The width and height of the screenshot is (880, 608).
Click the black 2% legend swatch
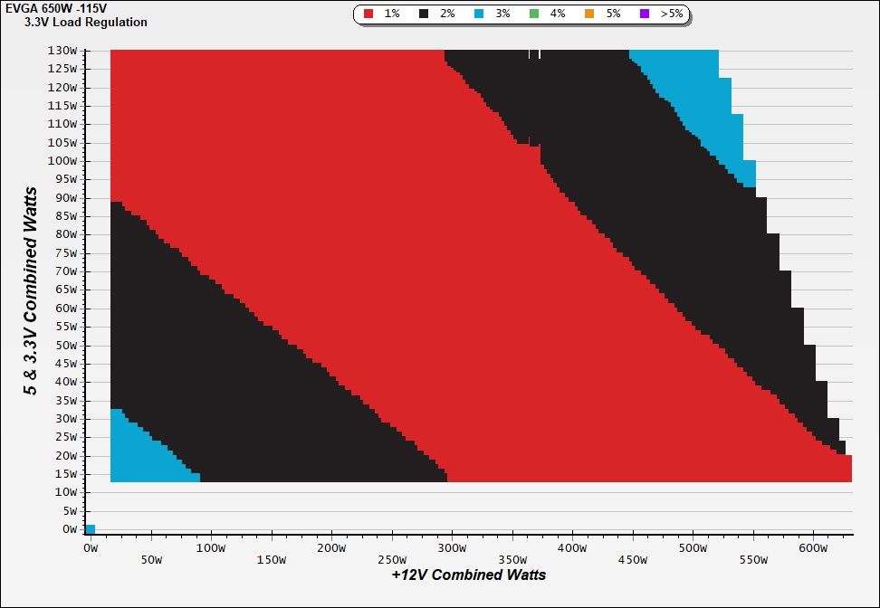click(x=424, y=14)
